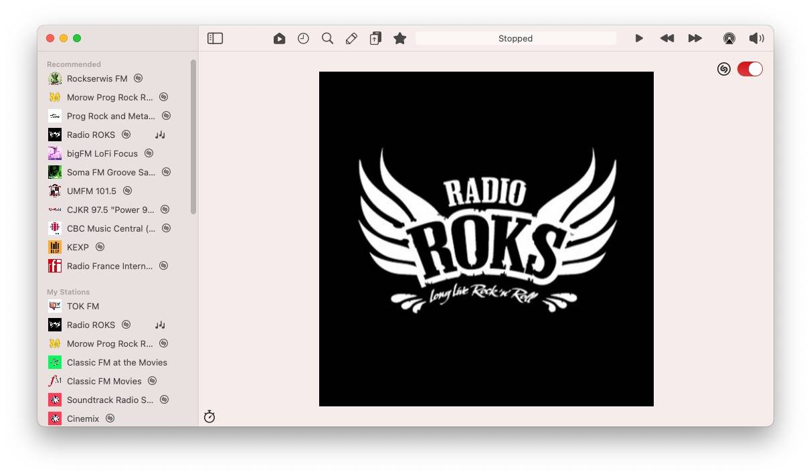Click the share icon in toolbar
This screenshot has height=476, width=811.
[375, 39]
